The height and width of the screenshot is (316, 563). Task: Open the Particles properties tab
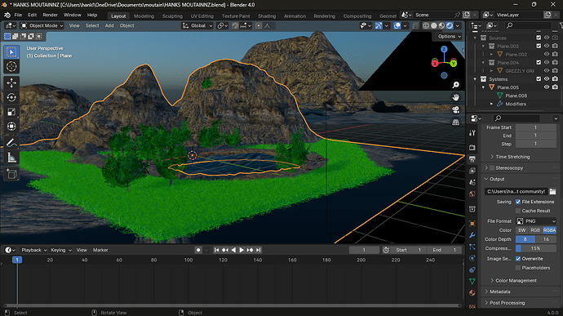[472, 247]
